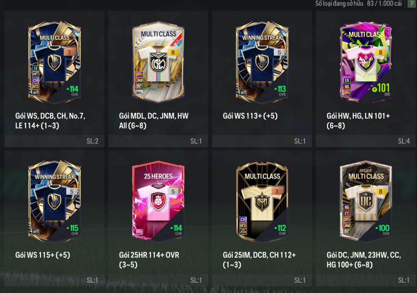This screenshot has width=417, height=293.
Task: Select the pink 25 Heroes pack card
Action: [x=158, y=201]
